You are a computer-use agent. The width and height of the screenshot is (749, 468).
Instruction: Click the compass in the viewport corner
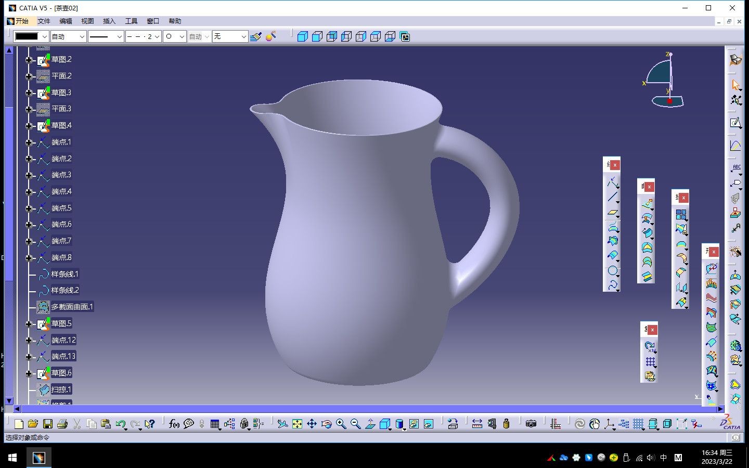(x=664, y=80)
